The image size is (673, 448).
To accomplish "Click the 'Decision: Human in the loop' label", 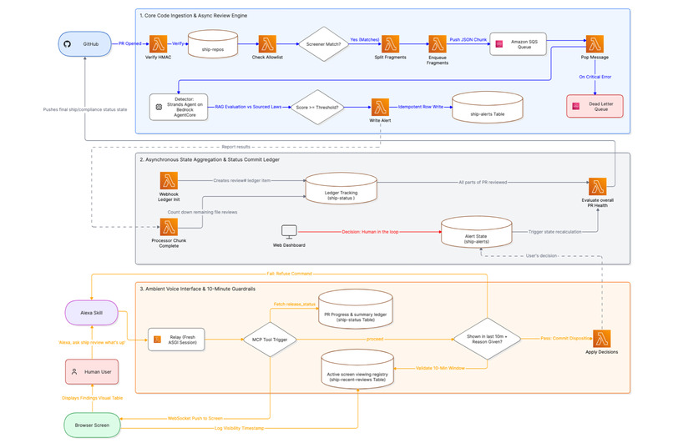I will point(370,232).
